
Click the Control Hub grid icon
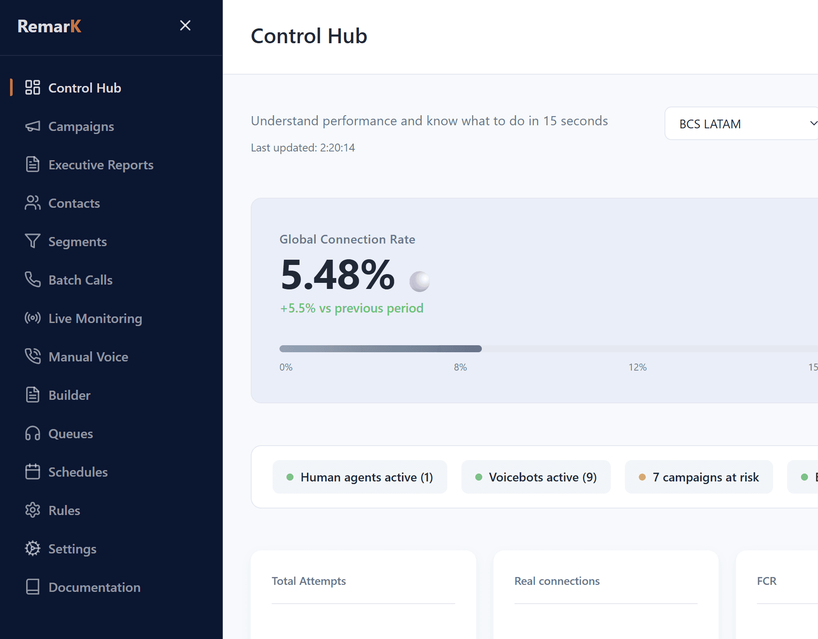point(33,88)
